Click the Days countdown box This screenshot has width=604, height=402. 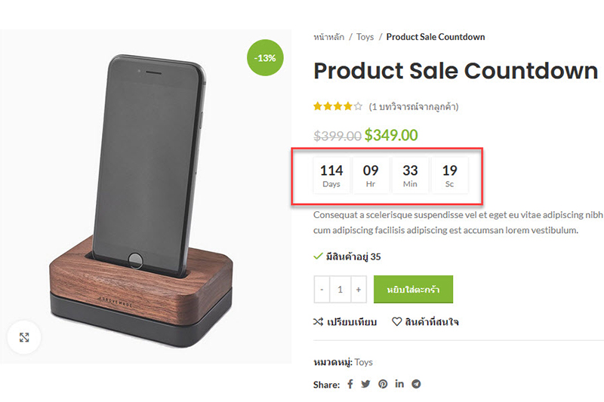(x=331, y=175)
